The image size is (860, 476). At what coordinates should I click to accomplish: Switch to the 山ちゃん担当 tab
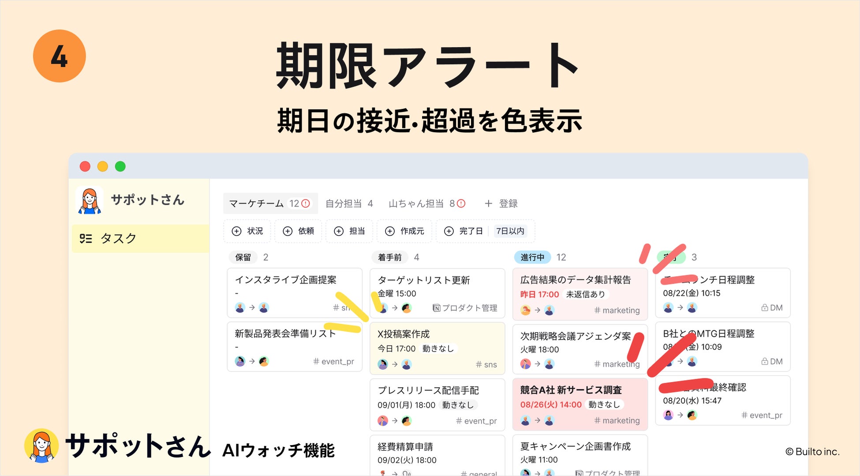point(426,203)
